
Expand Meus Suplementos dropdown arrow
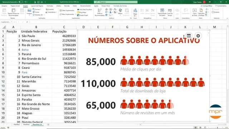(75, 14)
